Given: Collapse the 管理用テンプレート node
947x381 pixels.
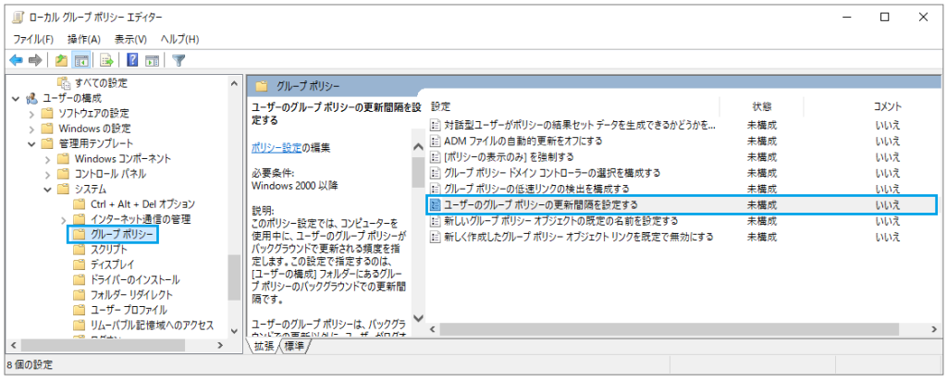Looking at the screenshot, I should pyautogui.click(x=31, y=143).
